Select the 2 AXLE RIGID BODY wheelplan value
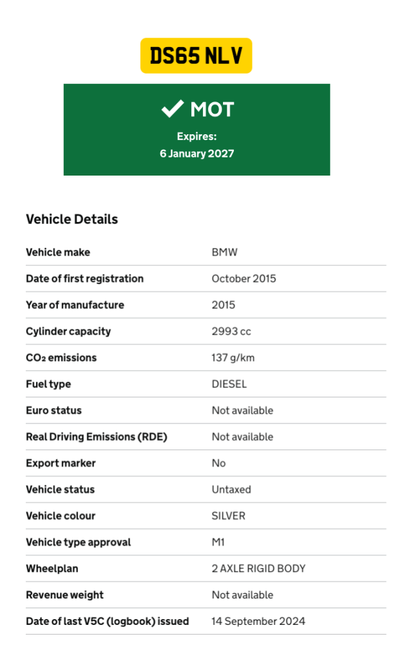 [x=258, y=569]
